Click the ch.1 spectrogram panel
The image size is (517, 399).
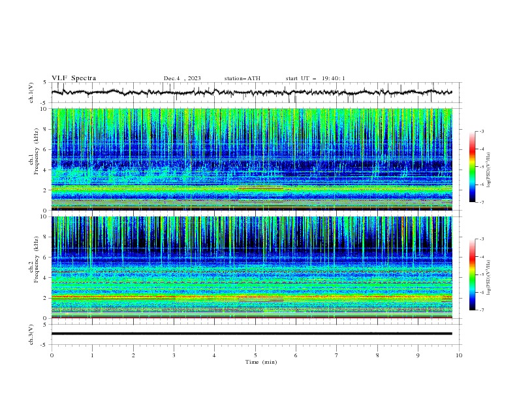(251, 159)
